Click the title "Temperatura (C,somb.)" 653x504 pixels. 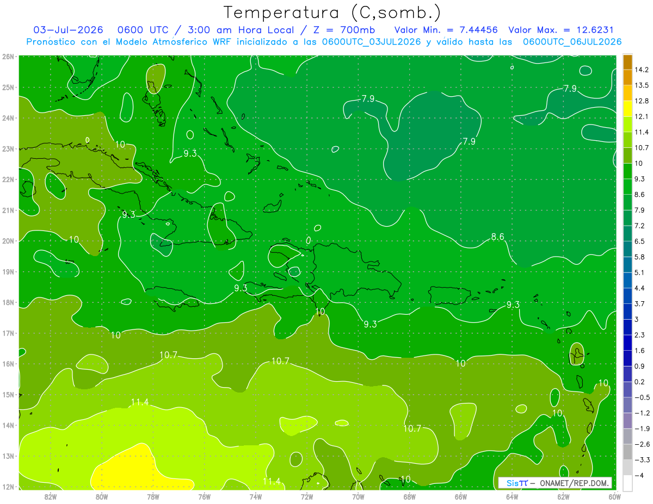pyautogui.click(x=332, y=12)
